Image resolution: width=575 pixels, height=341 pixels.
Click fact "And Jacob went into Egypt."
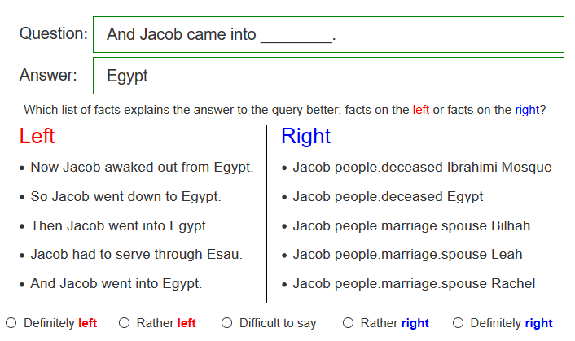[116, 284]
